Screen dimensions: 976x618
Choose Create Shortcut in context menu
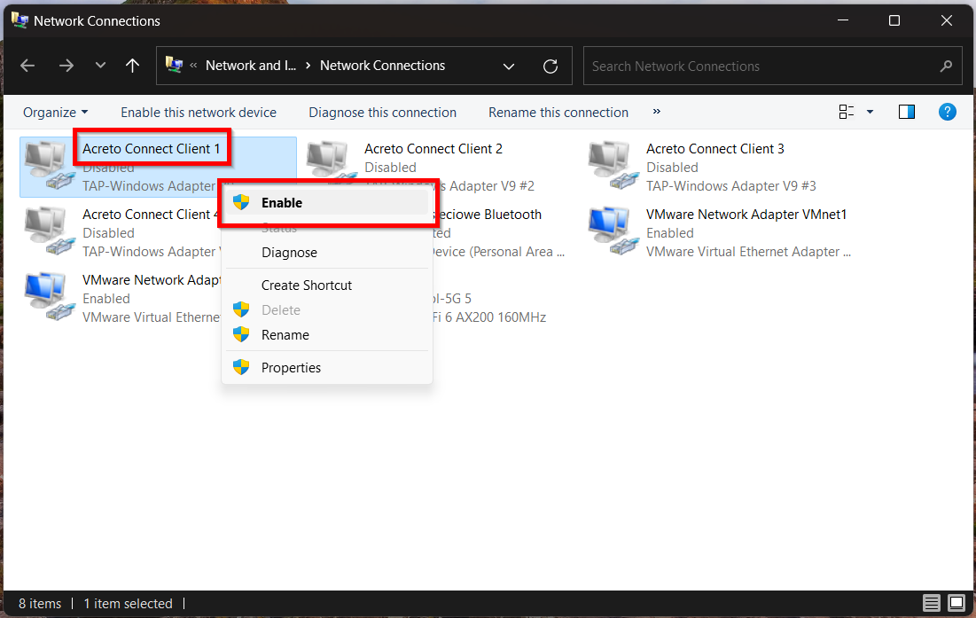click(327, 286)
